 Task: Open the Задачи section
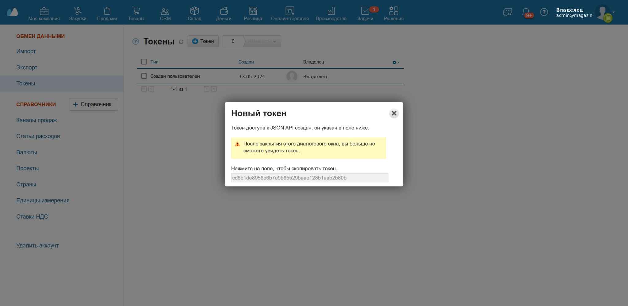365,14
